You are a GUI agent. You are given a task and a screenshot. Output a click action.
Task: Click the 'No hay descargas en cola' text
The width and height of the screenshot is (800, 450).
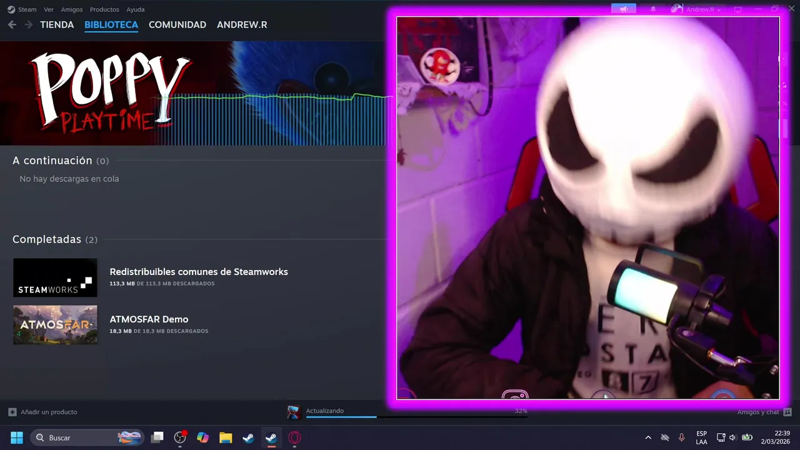[69, 179]
